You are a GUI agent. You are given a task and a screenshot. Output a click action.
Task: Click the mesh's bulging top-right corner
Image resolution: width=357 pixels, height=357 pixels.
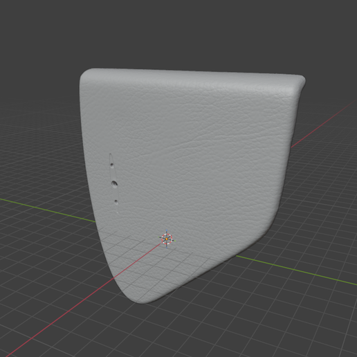coord(300,81)
